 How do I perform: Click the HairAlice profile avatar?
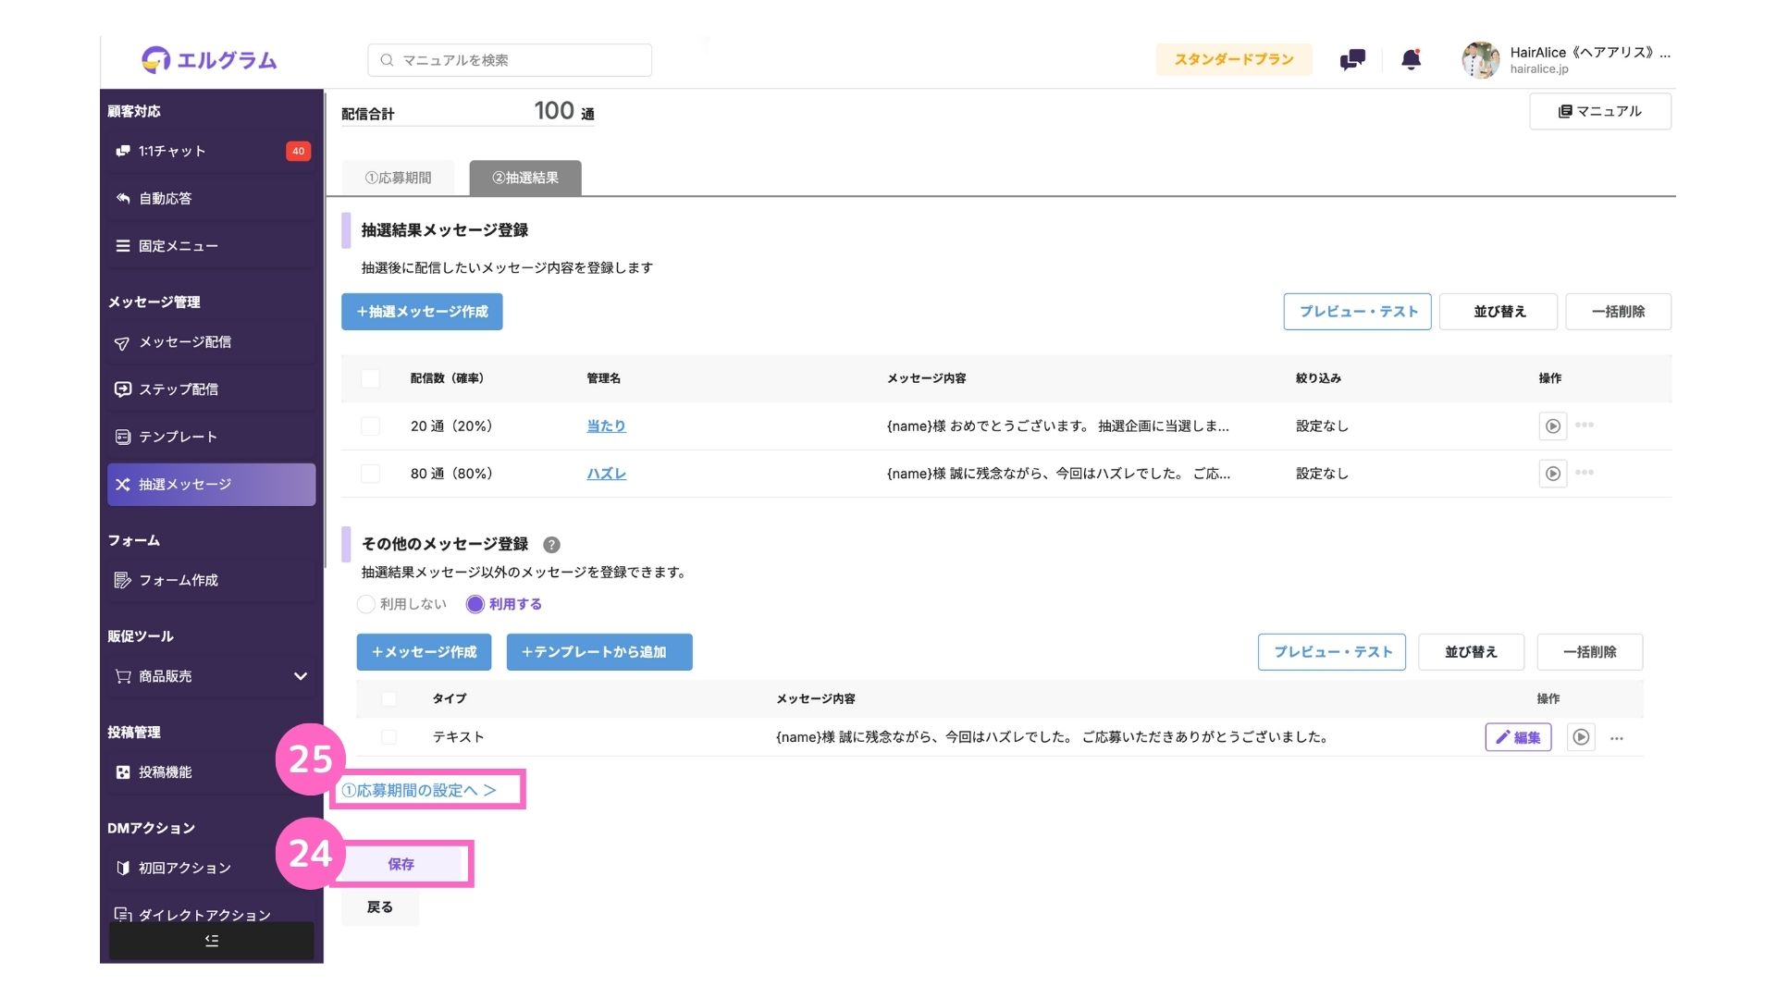point(1480,60)
